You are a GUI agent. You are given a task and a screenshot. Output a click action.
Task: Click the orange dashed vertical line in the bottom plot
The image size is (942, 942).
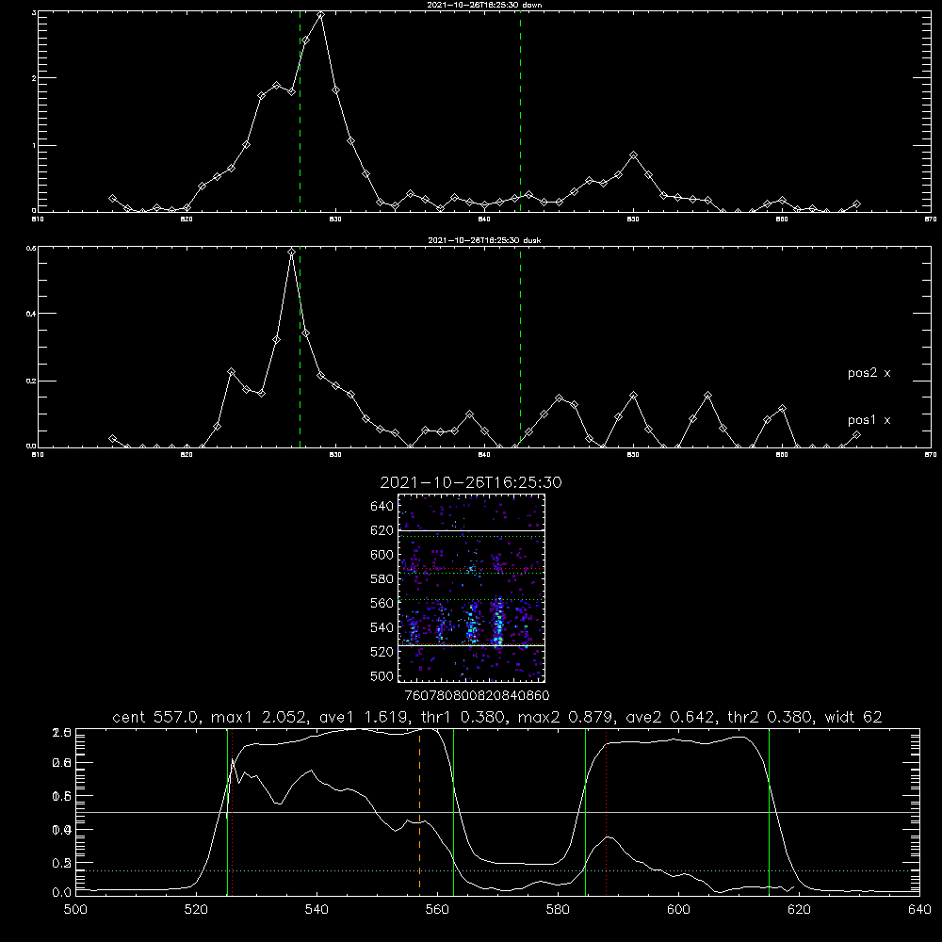419,811
